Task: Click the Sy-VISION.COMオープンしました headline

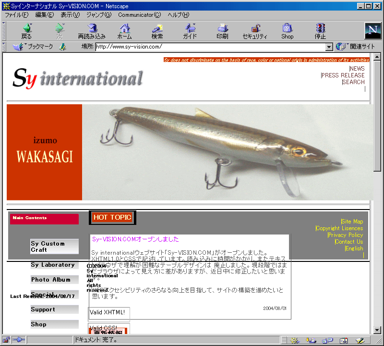Action: tap(135, 239)
